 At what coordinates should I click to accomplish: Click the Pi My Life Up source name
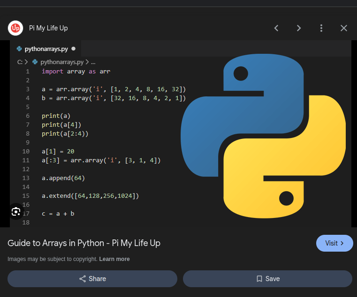tap(48, 28)
